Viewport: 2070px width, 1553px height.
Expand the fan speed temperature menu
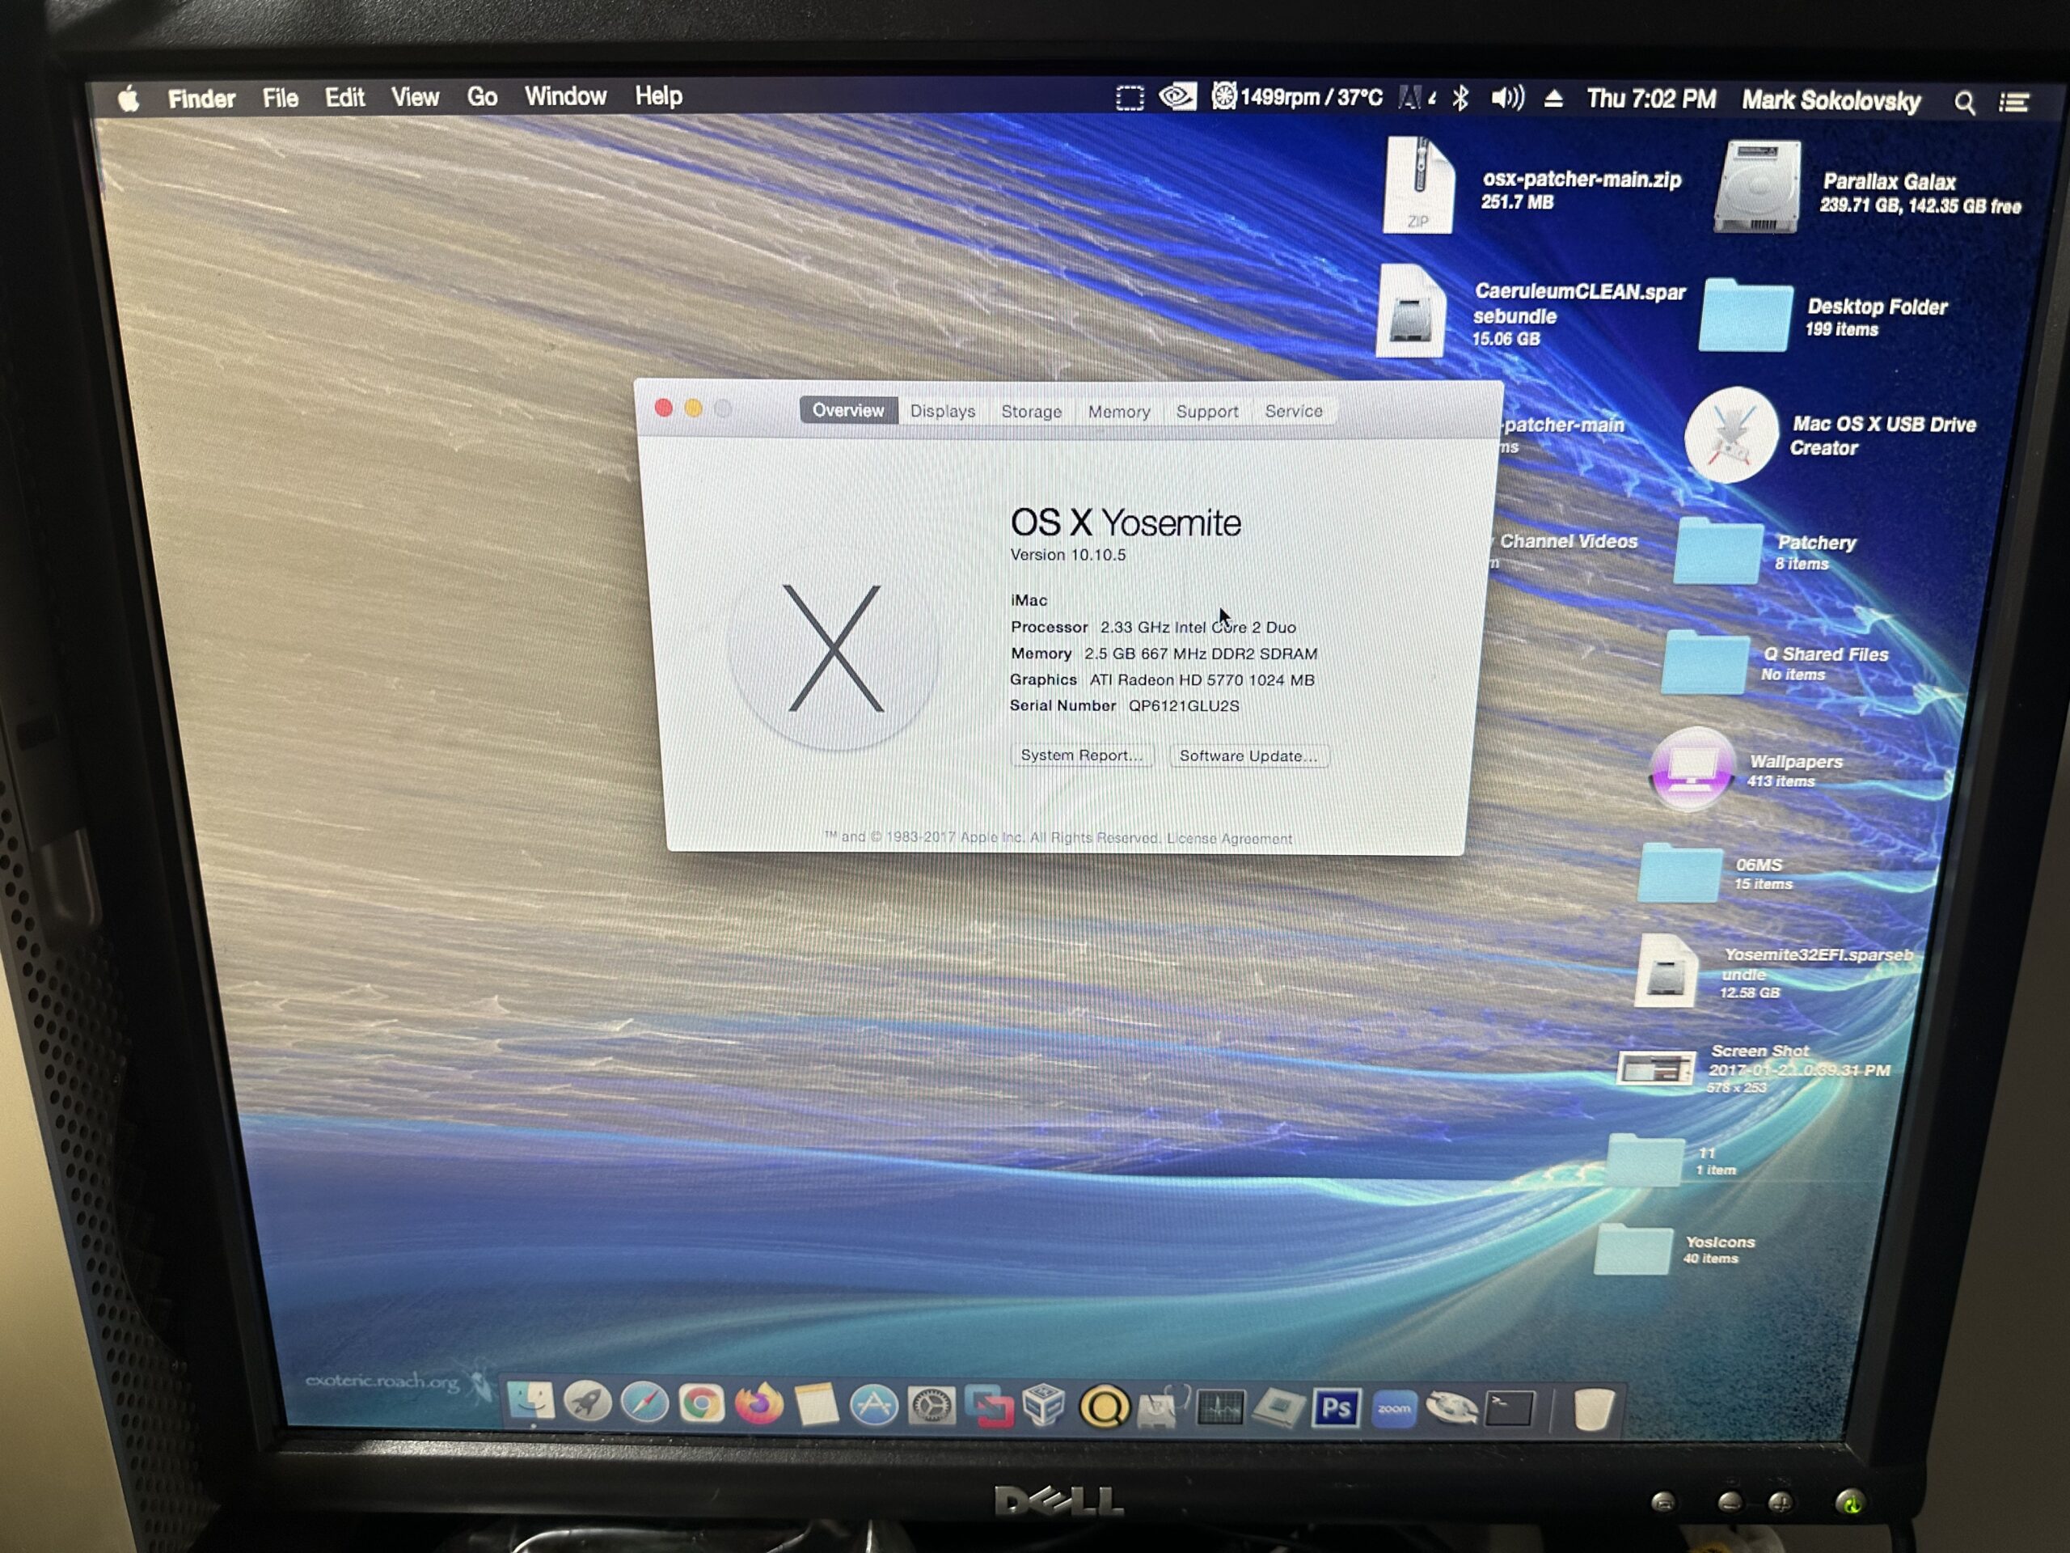pos(1297,96)
